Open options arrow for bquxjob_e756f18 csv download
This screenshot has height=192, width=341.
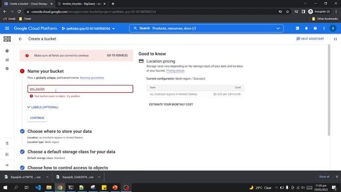click(x=47, y=177)
